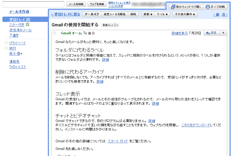
Task: Click the subject Gmail の使用を開始する
Action: click(x=75, y=25)
